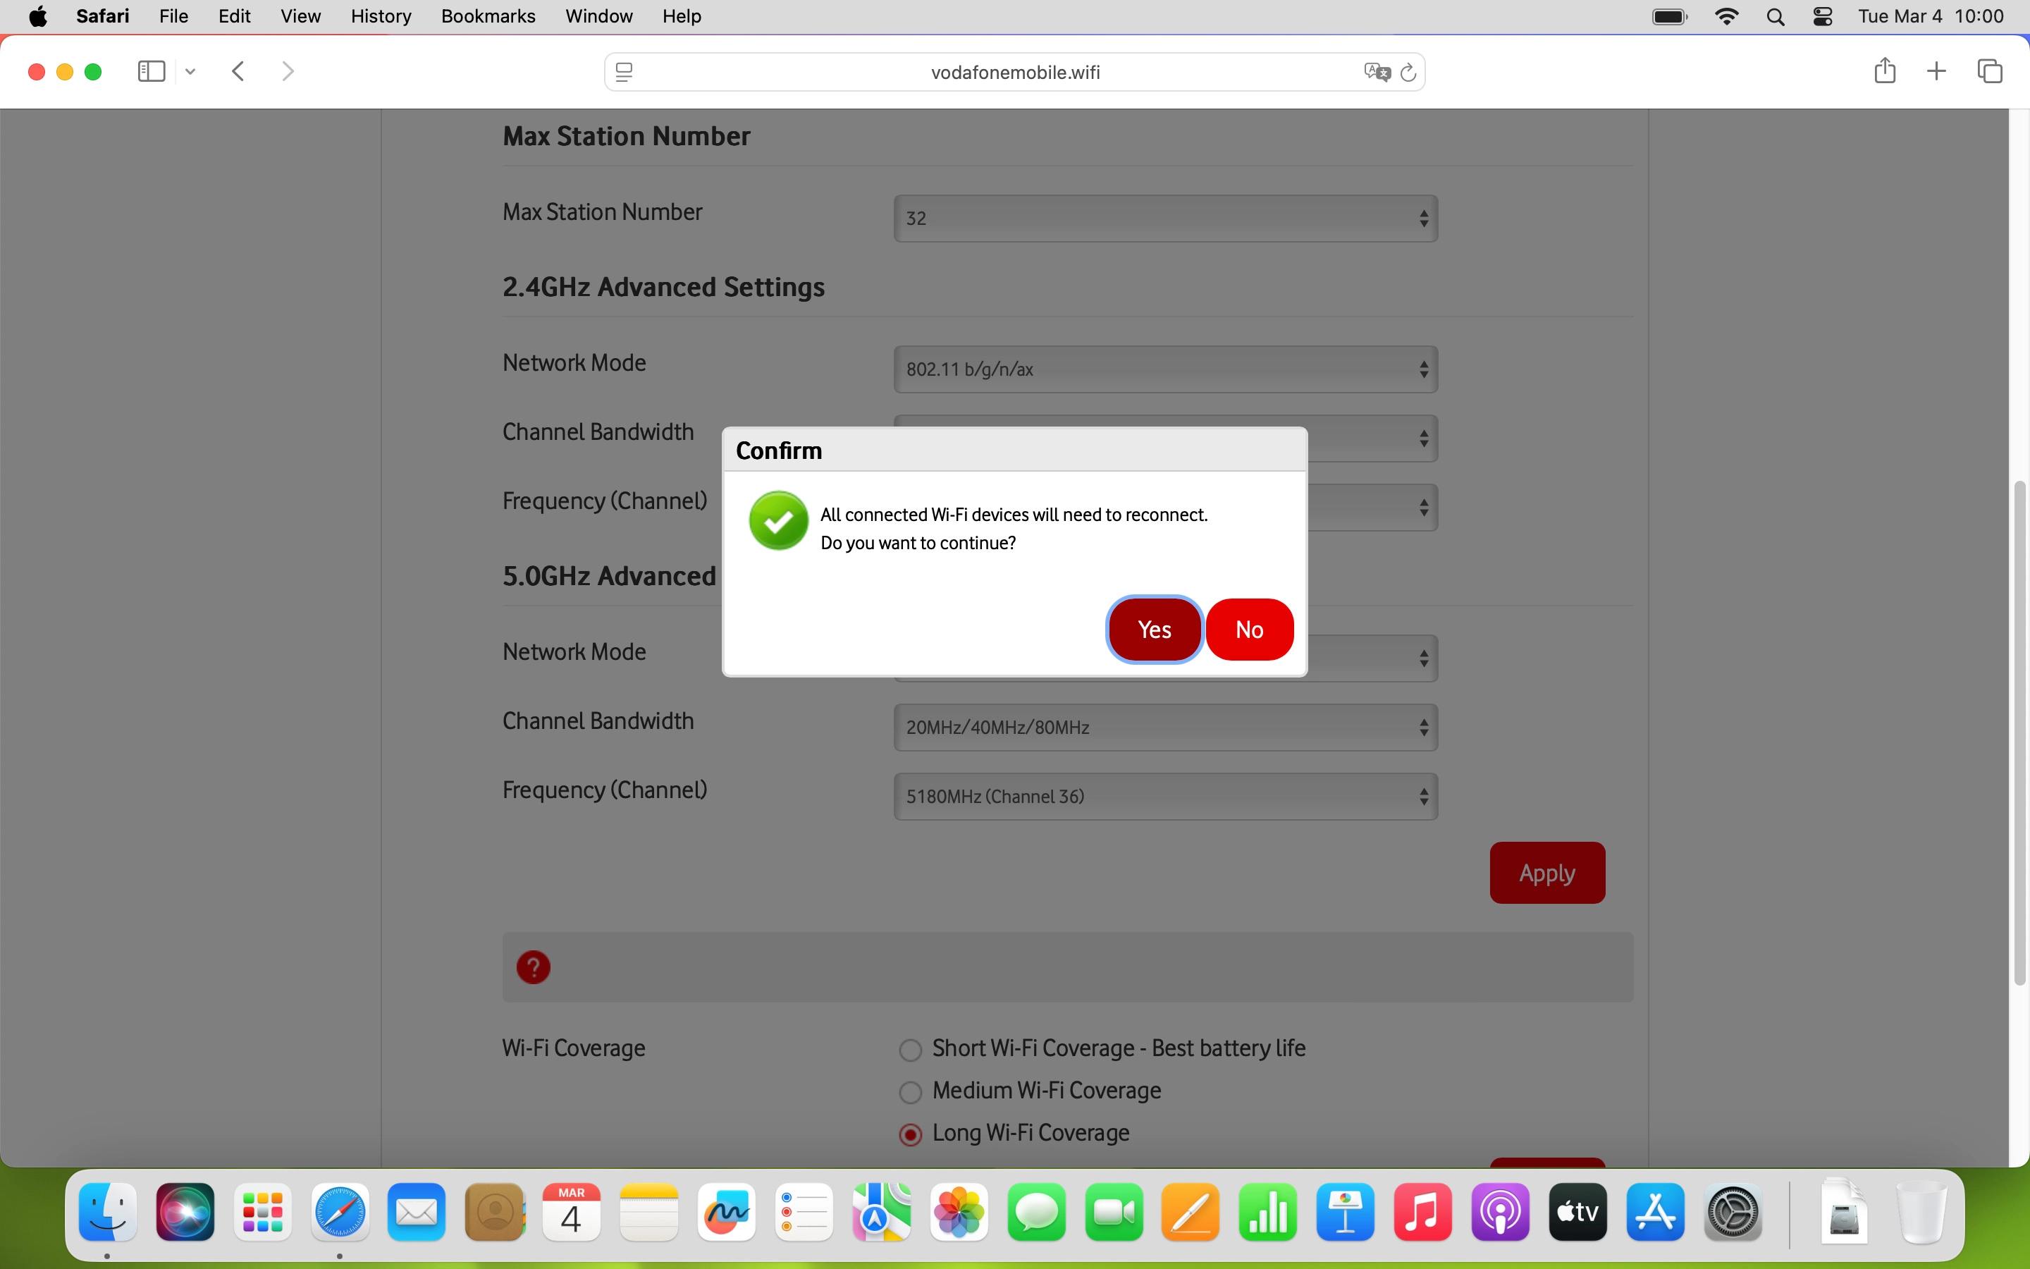The image size is (2030, 1269).
Task: Go back with the back arrow
Action: pos(238,71)
